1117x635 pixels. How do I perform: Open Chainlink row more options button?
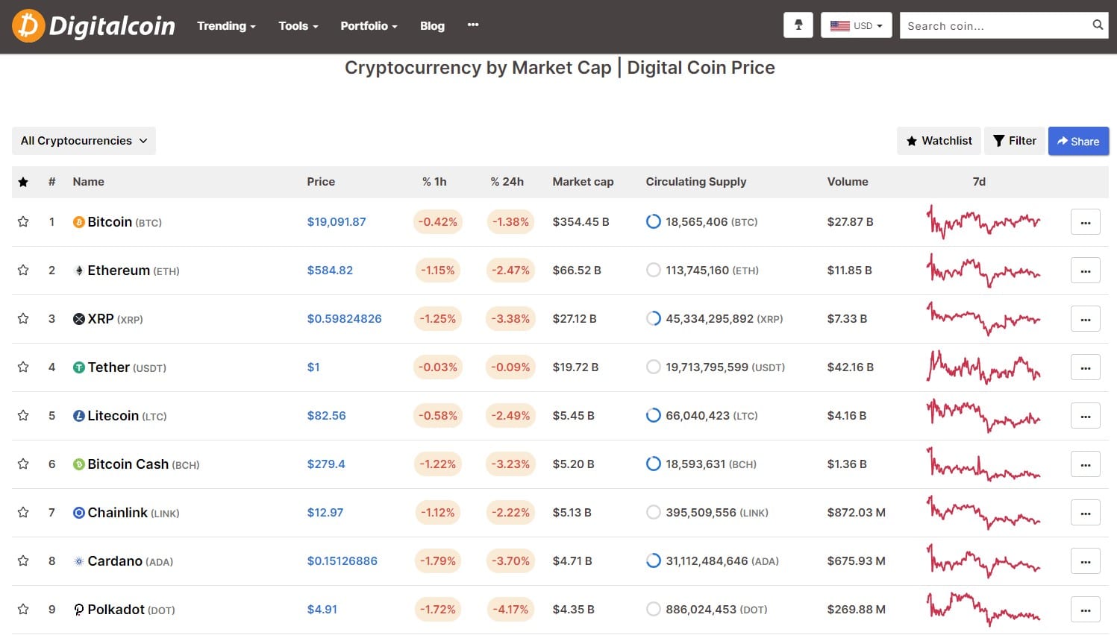(x=1086, y=513)
